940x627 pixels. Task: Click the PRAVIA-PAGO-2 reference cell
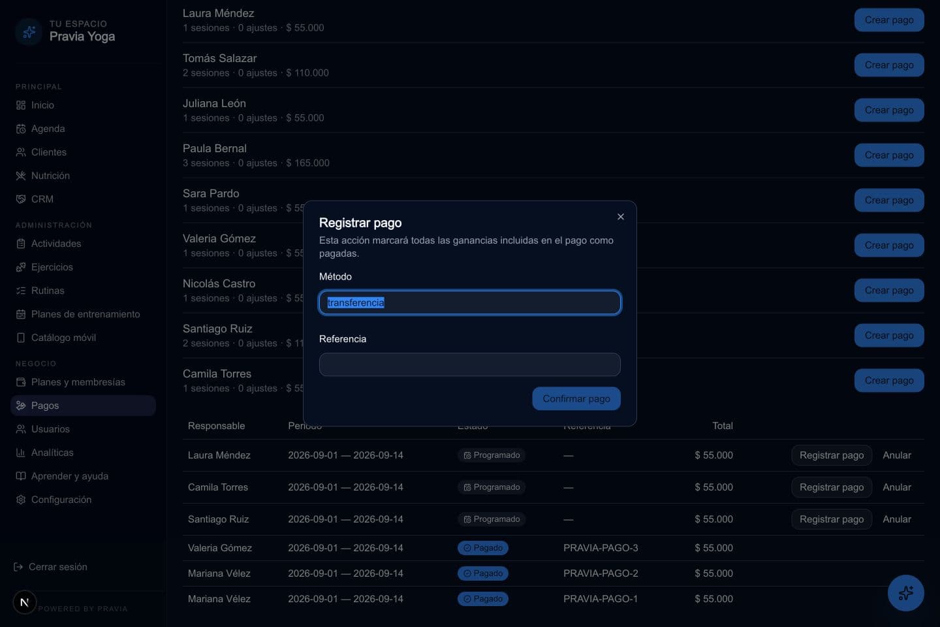pos(601,573)
